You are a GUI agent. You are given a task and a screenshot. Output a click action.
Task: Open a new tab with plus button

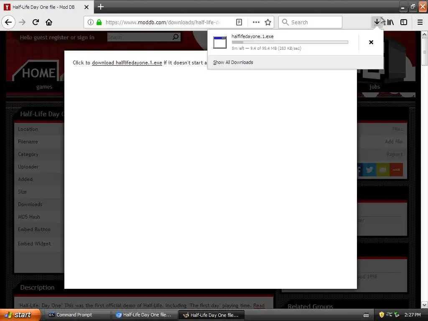click(101, 7)
